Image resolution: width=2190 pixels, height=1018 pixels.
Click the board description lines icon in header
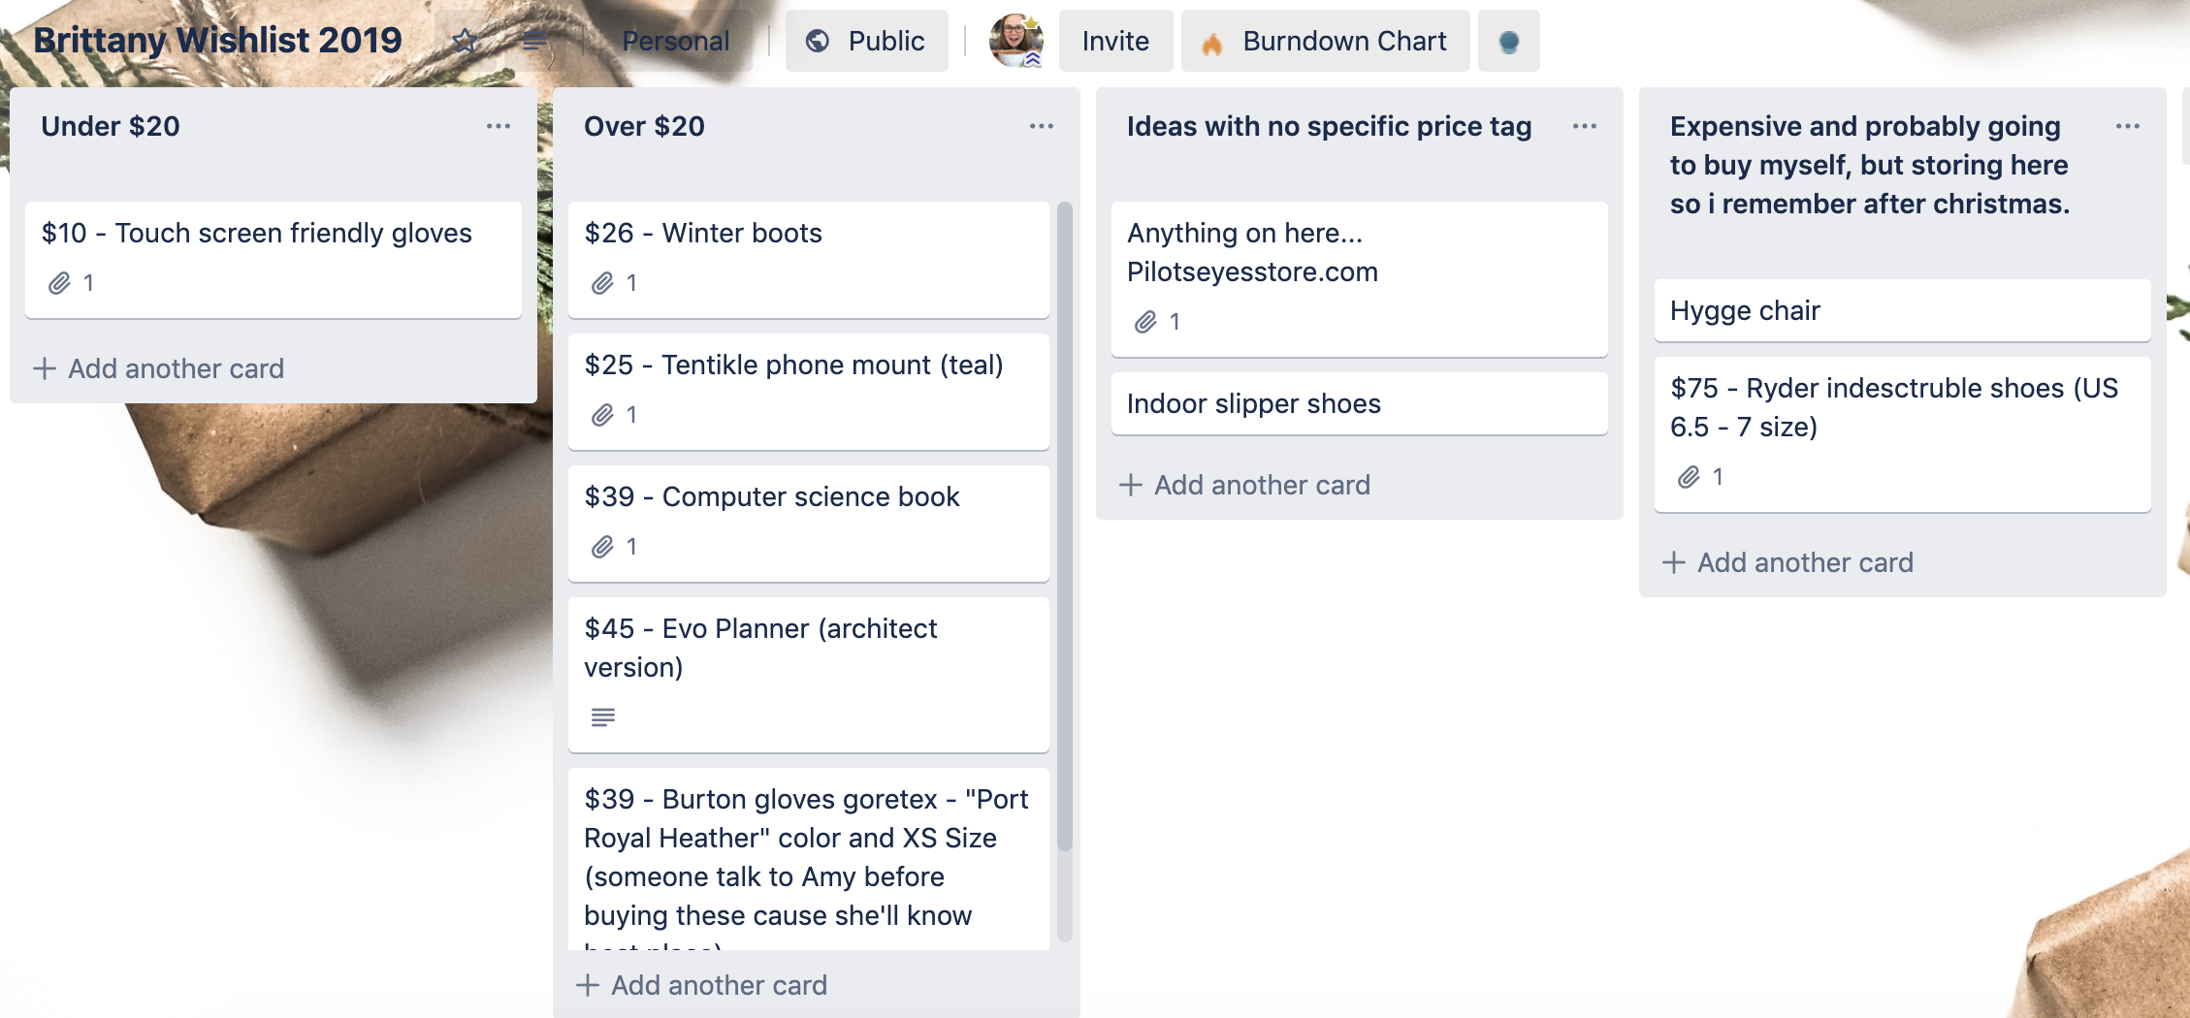click(534, 41)
